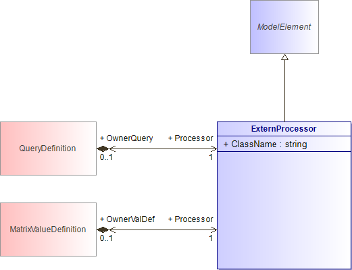Click the composition diamond at QueryDefinition
Screen dimensions: 352x270
point(103,148)
